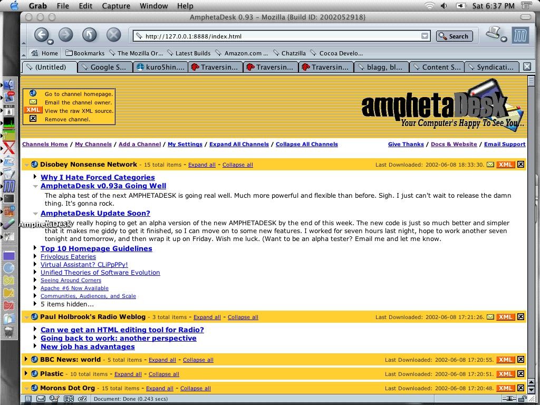Click XML icon for BBC News: world
Image resolution: width=540 pixels, height=405 pixels.
click(x=505, y=360)
